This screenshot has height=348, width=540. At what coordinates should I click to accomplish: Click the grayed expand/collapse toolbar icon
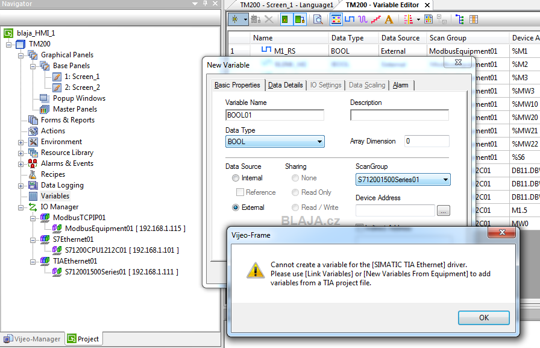442,19
